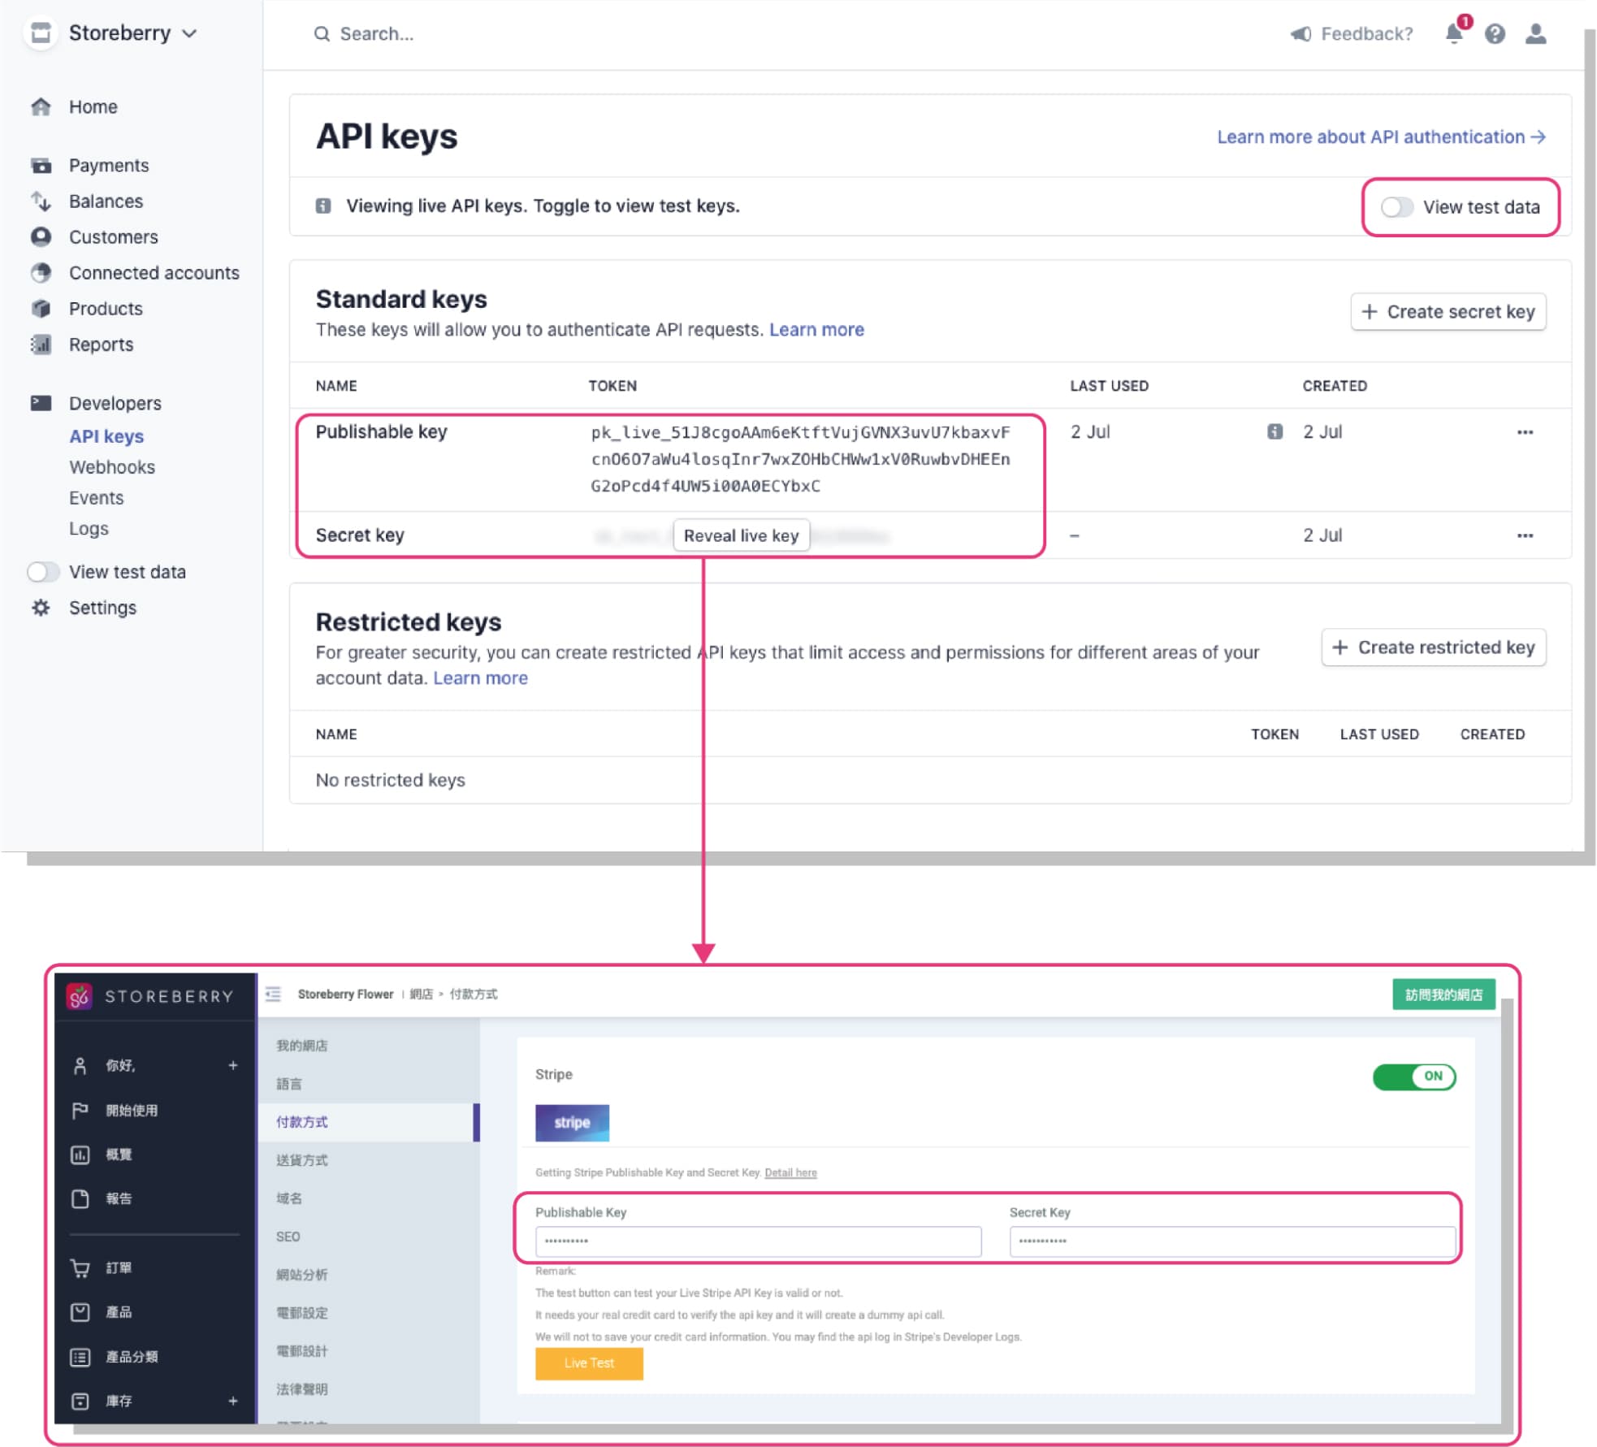This screenshot has height=1447, width=1597.
Task: Expand the 庫存 inventory plus icon
Action: 233,1401
